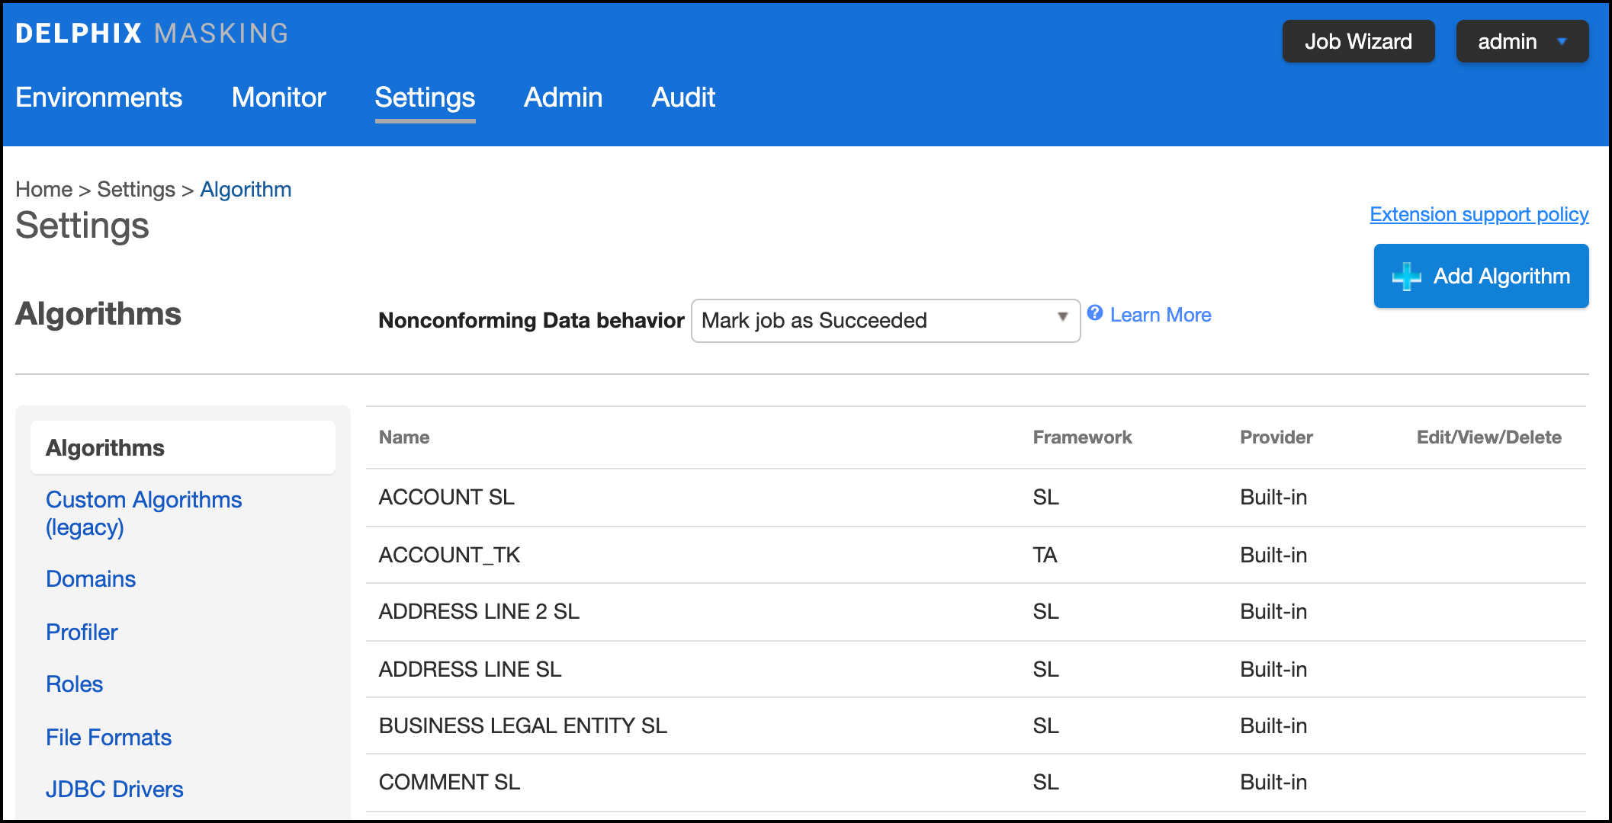Expand the Nonconforming Data behavior dropdown
Viewport: 1612px width, 823px height.
885,321
